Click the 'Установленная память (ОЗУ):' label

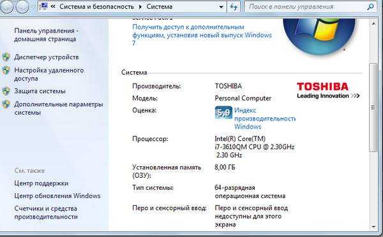(x=167, y=171)
